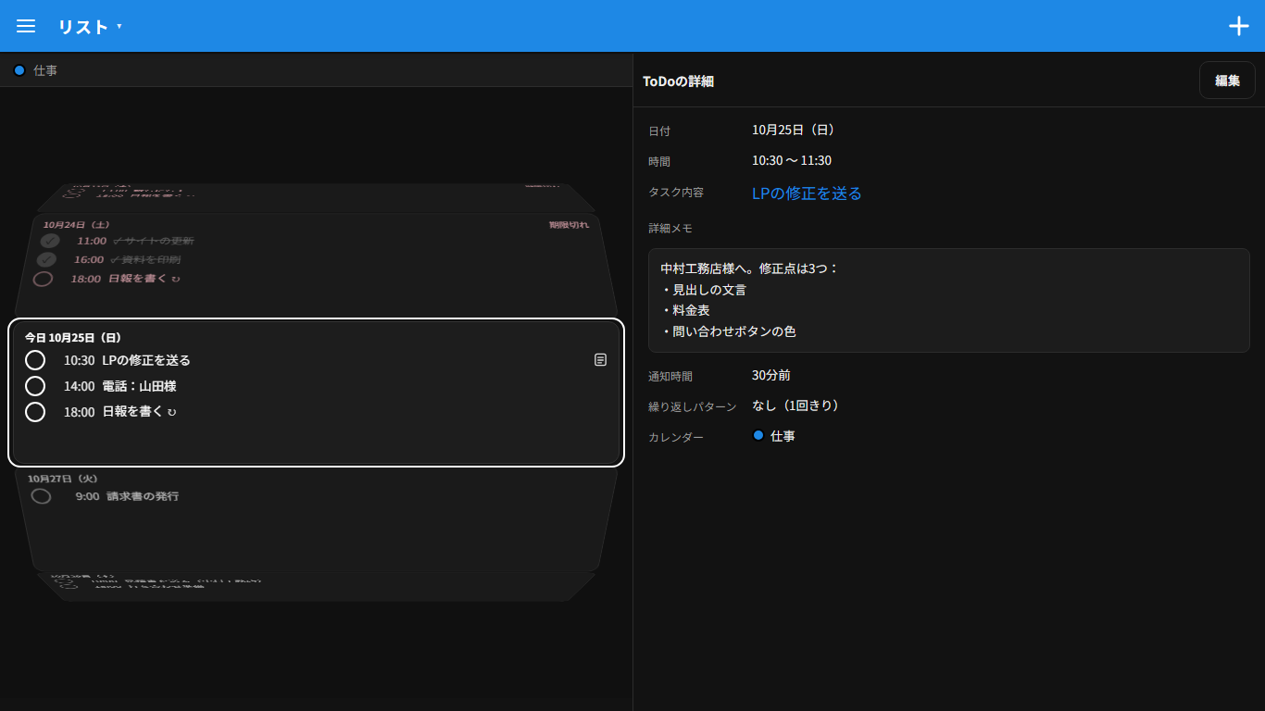Mark 10:30 LPの修正を送る as complete

click(35, 360)
